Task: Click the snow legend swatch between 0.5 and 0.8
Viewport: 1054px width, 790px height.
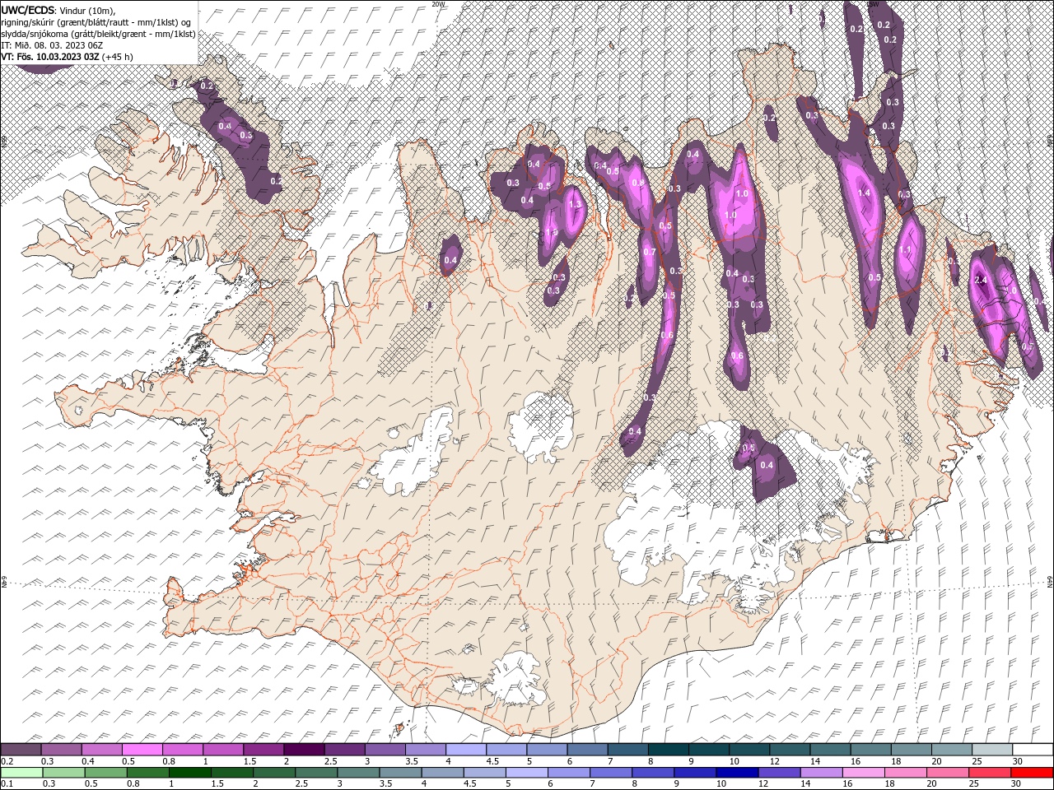Action: tap(142, 750)
